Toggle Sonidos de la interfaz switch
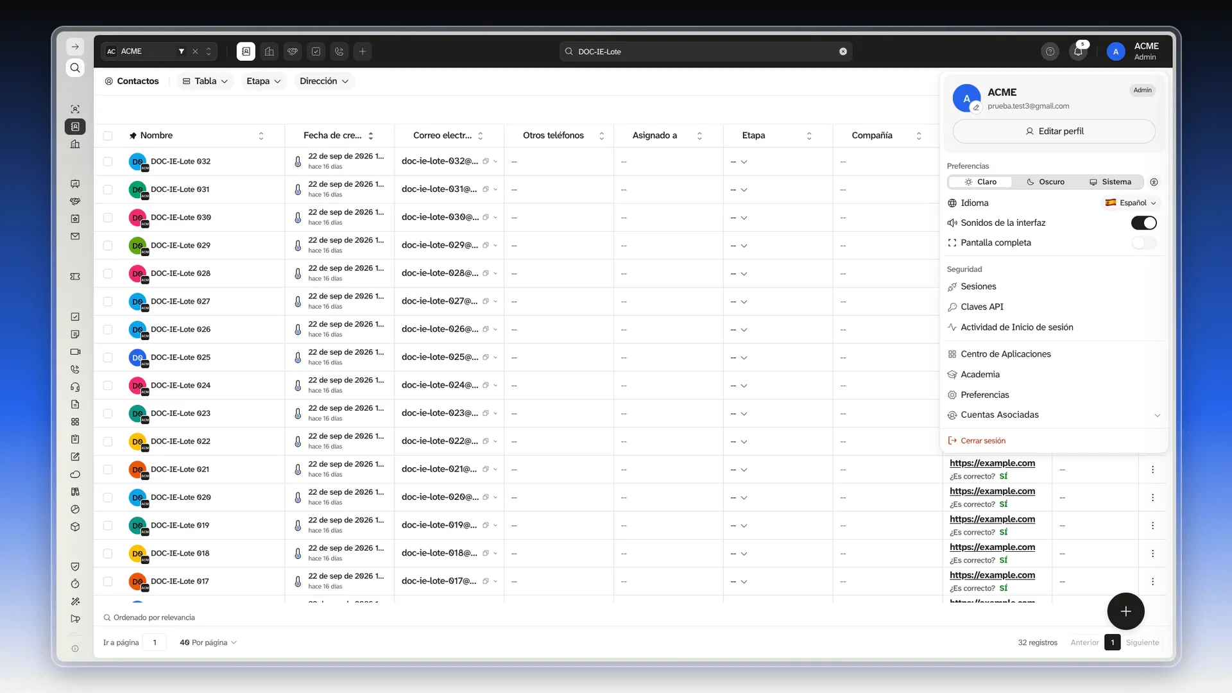Image resolution: width=1232 pixels, height=693 pixels. pyautogui.click(x=1143, y=223)
